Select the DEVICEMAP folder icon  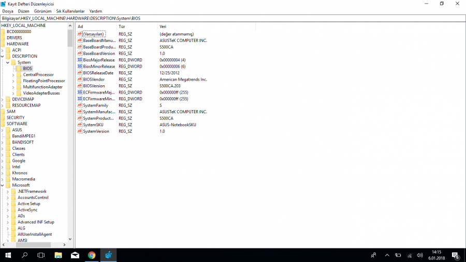point(8,99)
